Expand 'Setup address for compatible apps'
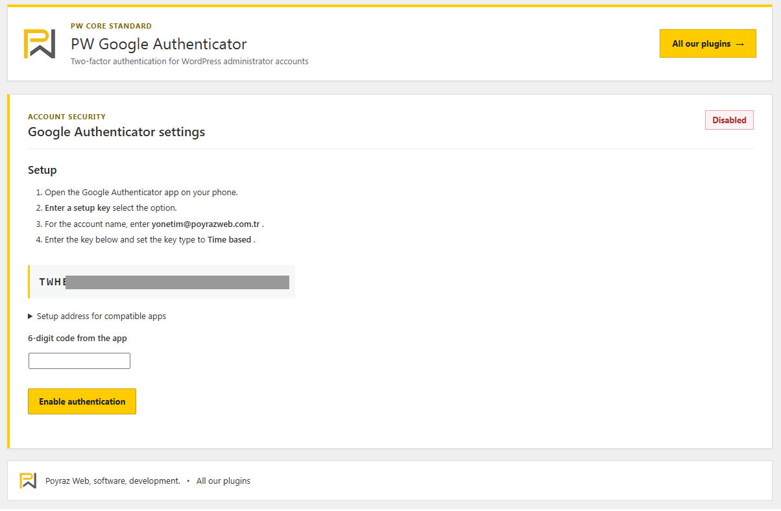 [x=97, y=316]
